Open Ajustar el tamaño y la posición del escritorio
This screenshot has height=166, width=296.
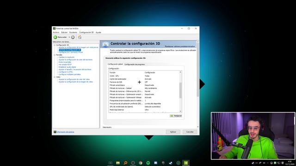[75, 70]
